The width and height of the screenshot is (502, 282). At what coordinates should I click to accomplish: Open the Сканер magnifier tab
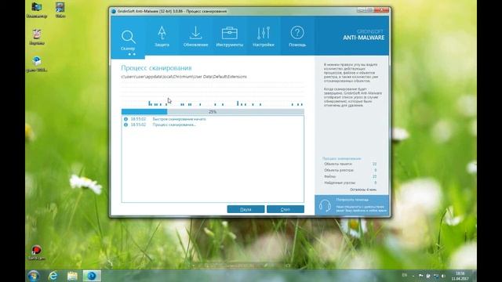(x=128, y=38)
